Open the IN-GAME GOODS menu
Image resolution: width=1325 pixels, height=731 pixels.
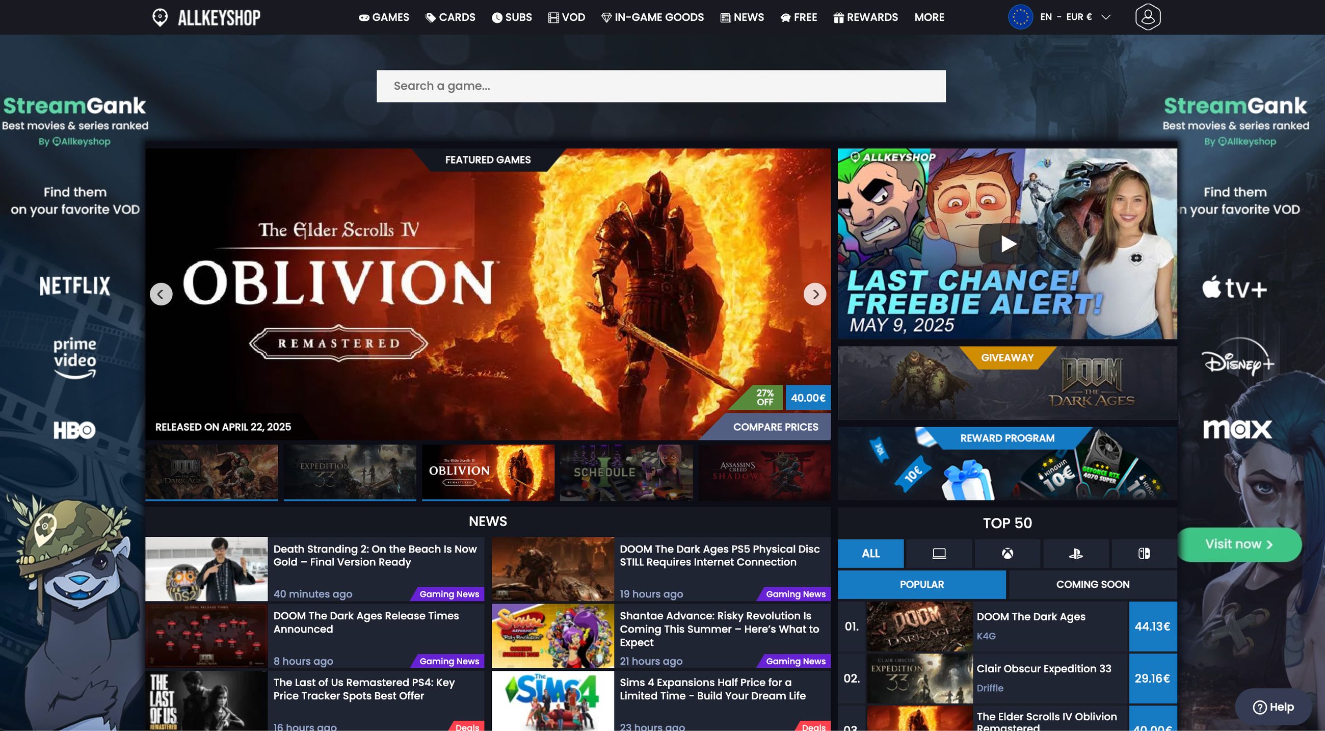pos(652,17)
